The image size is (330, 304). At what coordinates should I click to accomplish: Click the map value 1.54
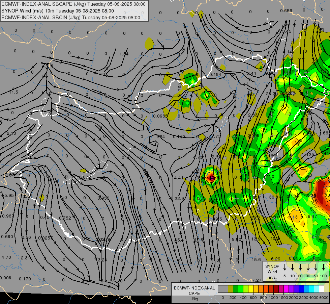click(x=124, y=54)
